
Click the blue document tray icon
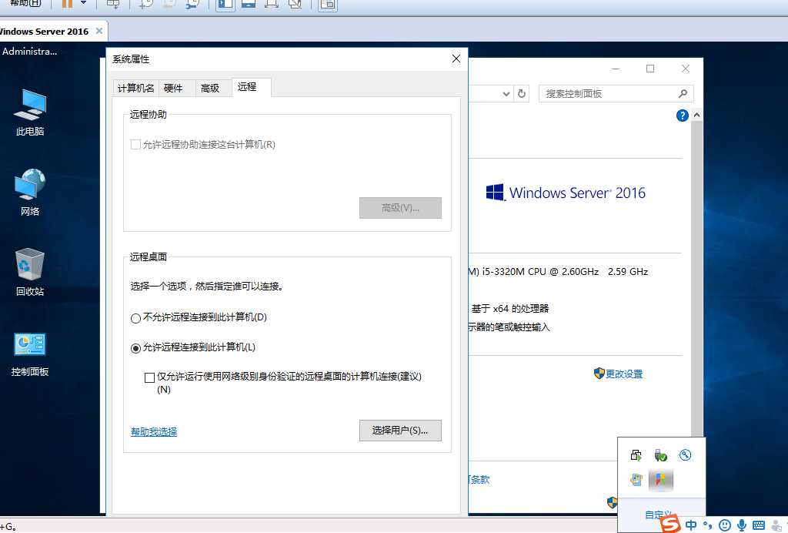coord(636,480)
